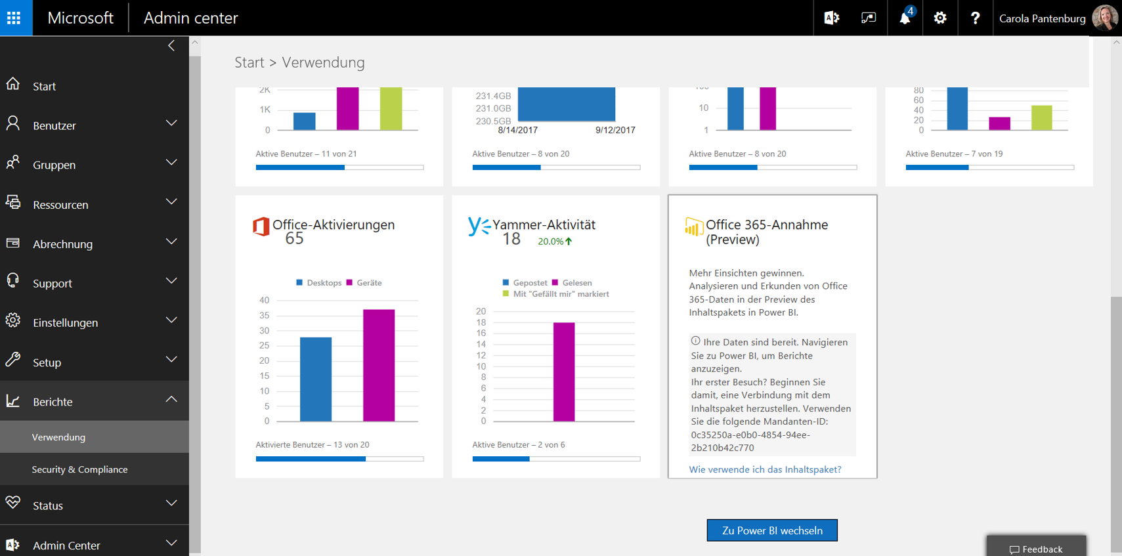Viewport: 1122px width, 556px height.
Task: Expand the Einstellungen menu chevron
Action: 171,320
